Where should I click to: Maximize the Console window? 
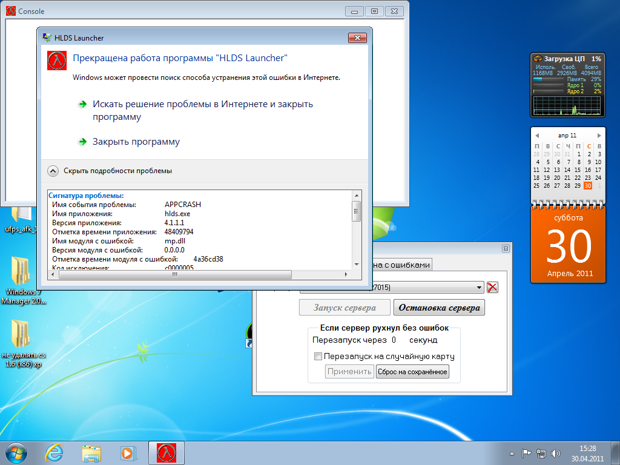pos(374,11)
